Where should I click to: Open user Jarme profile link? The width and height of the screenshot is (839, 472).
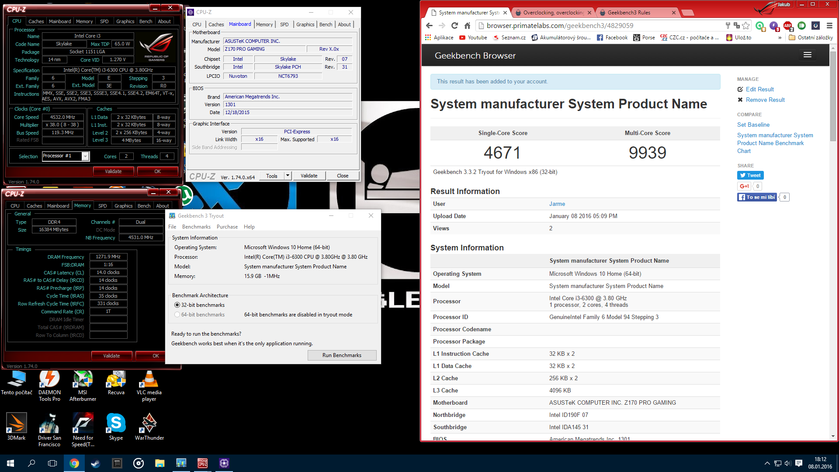(x=557, y=204)
